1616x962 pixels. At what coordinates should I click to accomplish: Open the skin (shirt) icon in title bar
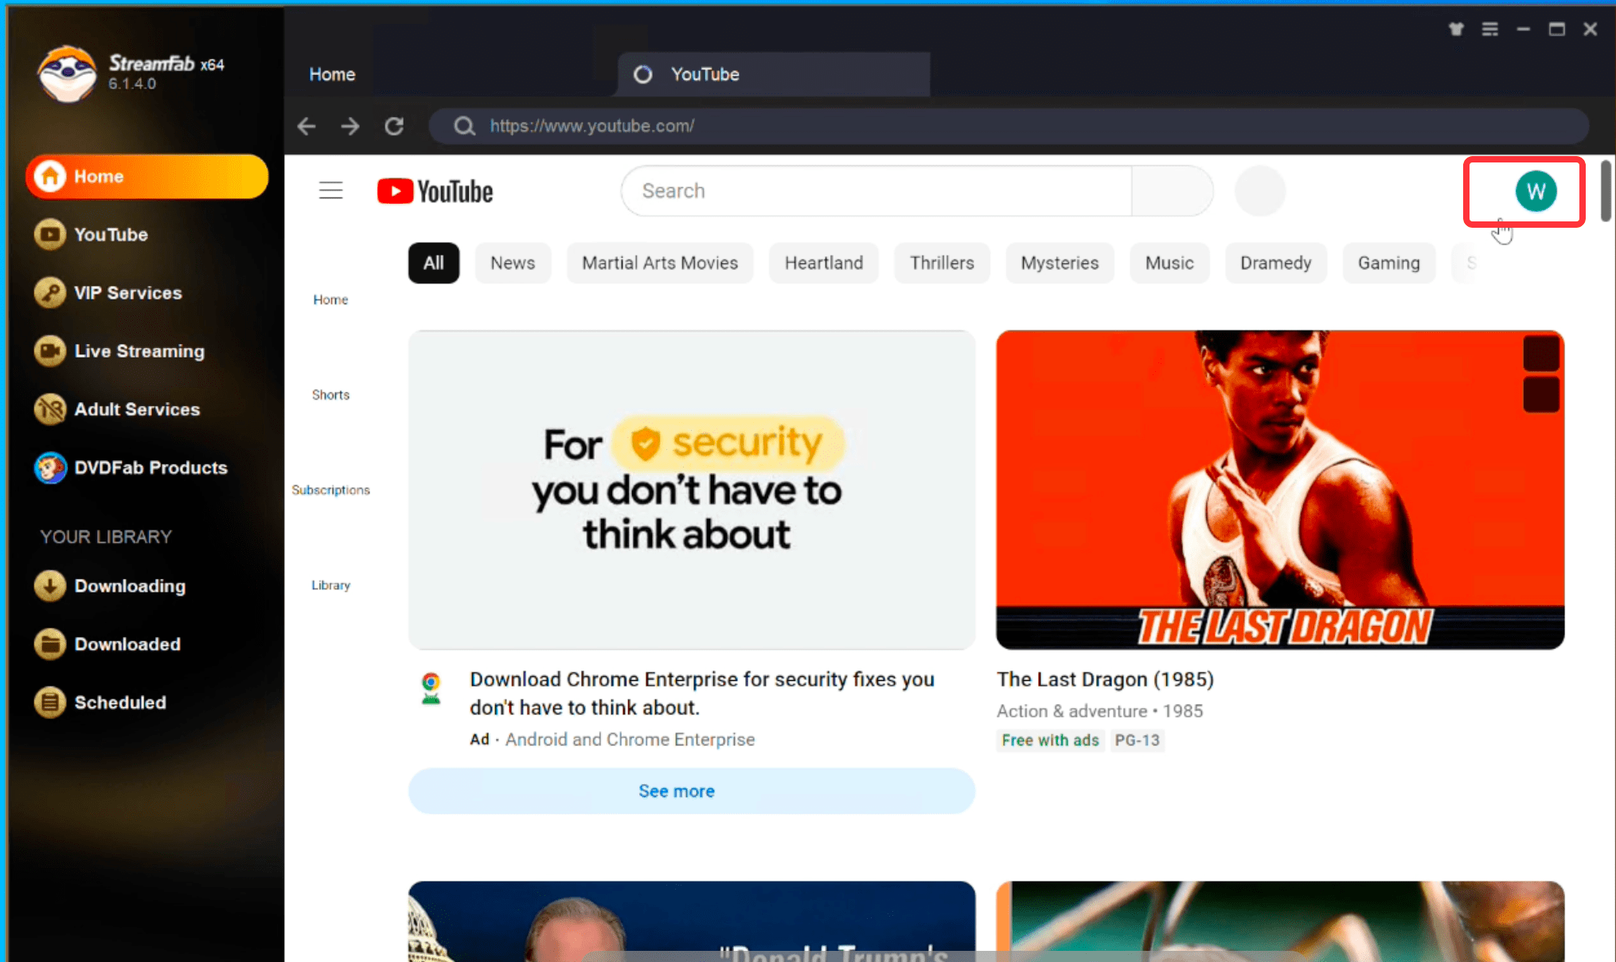pos(1456,29)
